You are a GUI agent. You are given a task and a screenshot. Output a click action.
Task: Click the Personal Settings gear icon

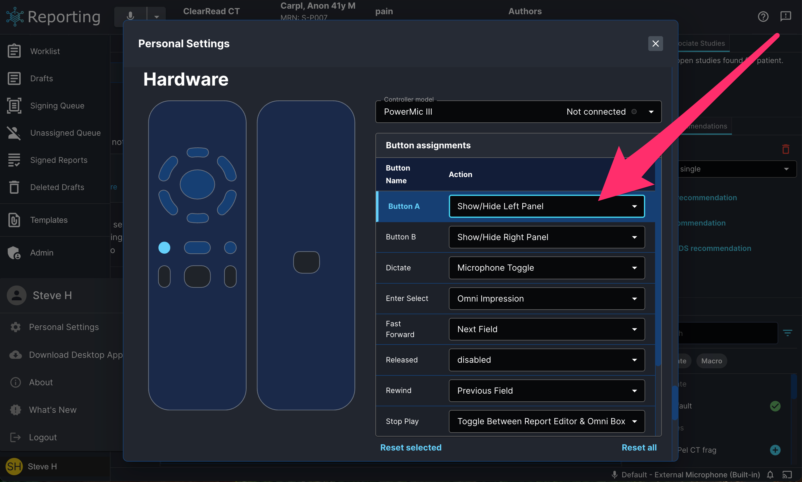click(x=15, y=327)
